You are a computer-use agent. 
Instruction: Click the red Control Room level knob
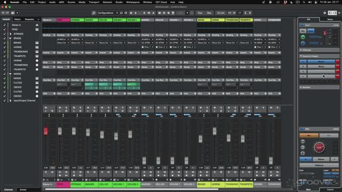point(319,147)
